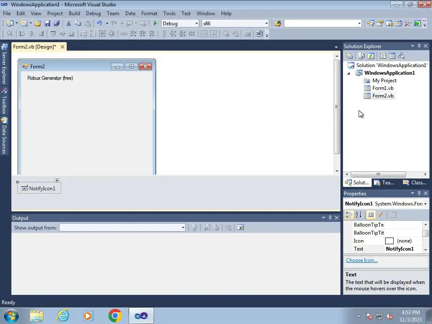Toggle Word Wrap in Output panel
The height and width of the screenshot is (324, 432).
point(240,227)
